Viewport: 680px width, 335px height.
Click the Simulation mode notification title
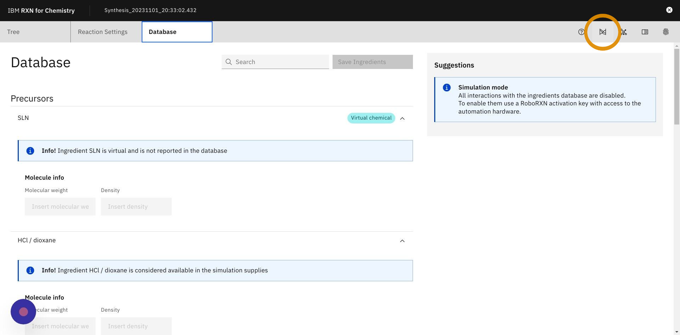click(x=483, y=87)
